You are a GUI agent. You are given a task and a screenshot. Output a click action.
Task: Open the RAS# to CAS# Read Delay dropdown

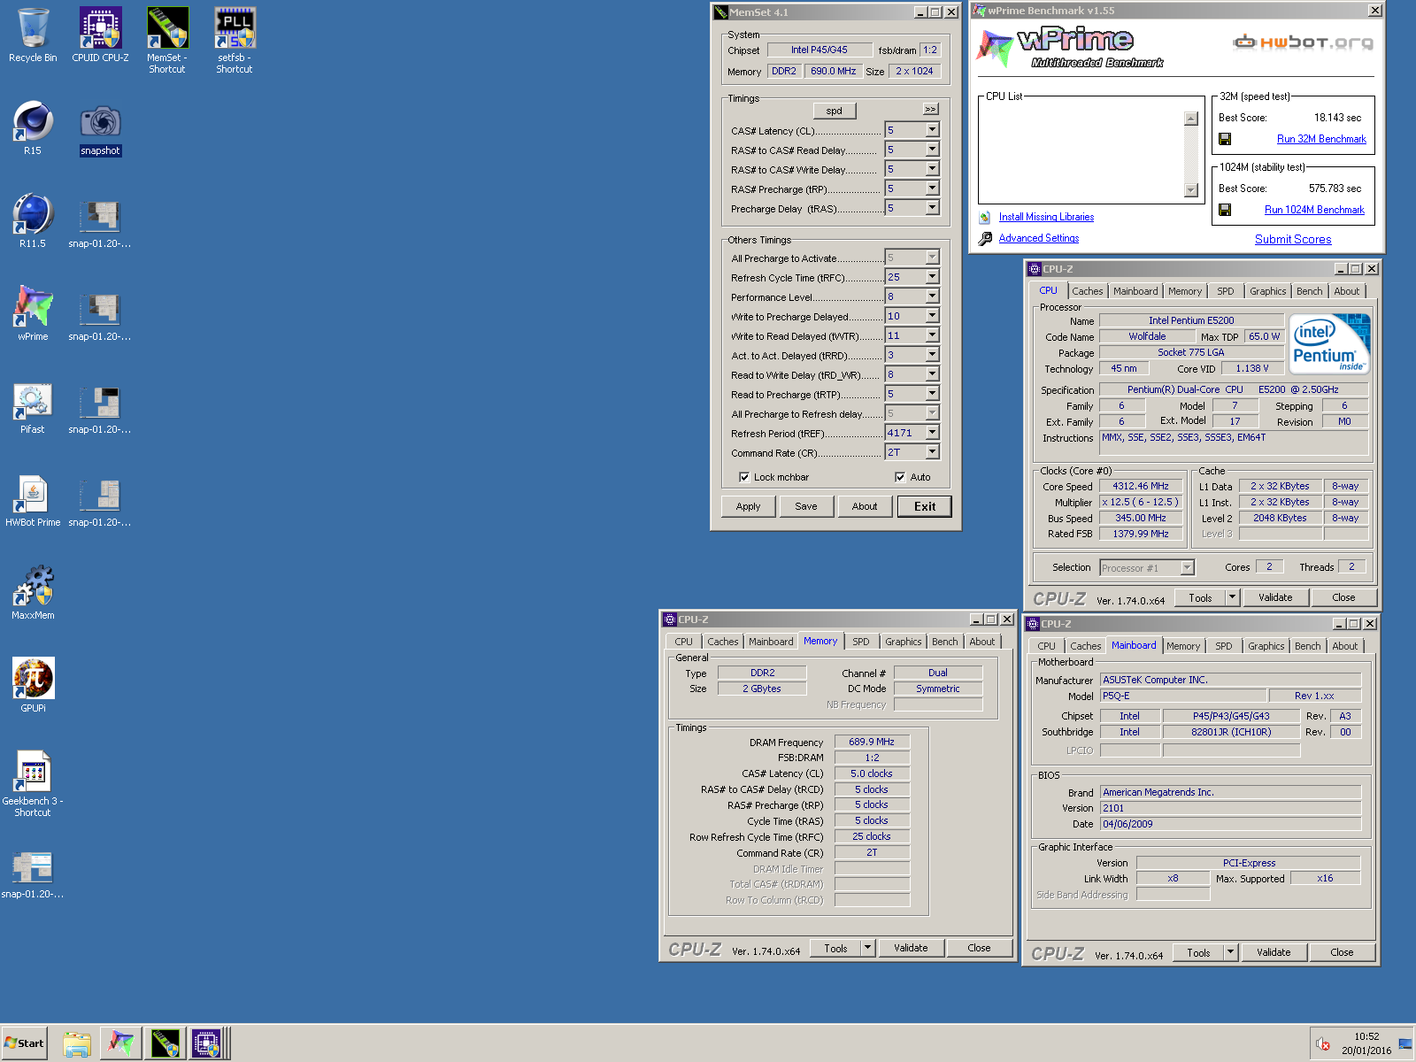(932, 150)
